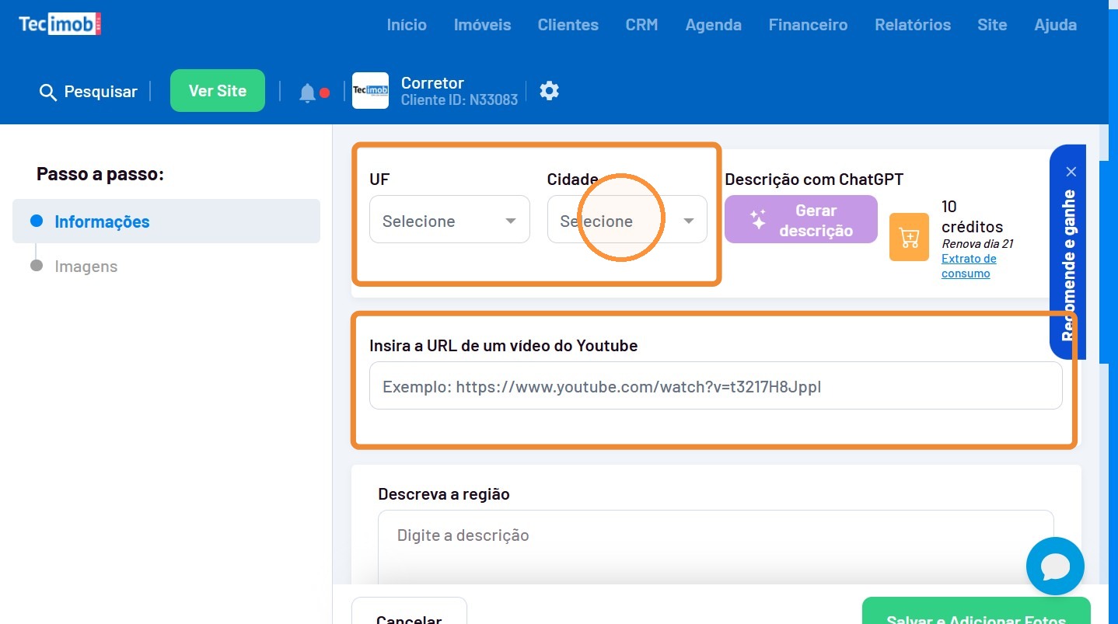This screenshot has height=624, width=1118.
Task: Click the Corretor profile avatar
Action: (x=370, y=91)
